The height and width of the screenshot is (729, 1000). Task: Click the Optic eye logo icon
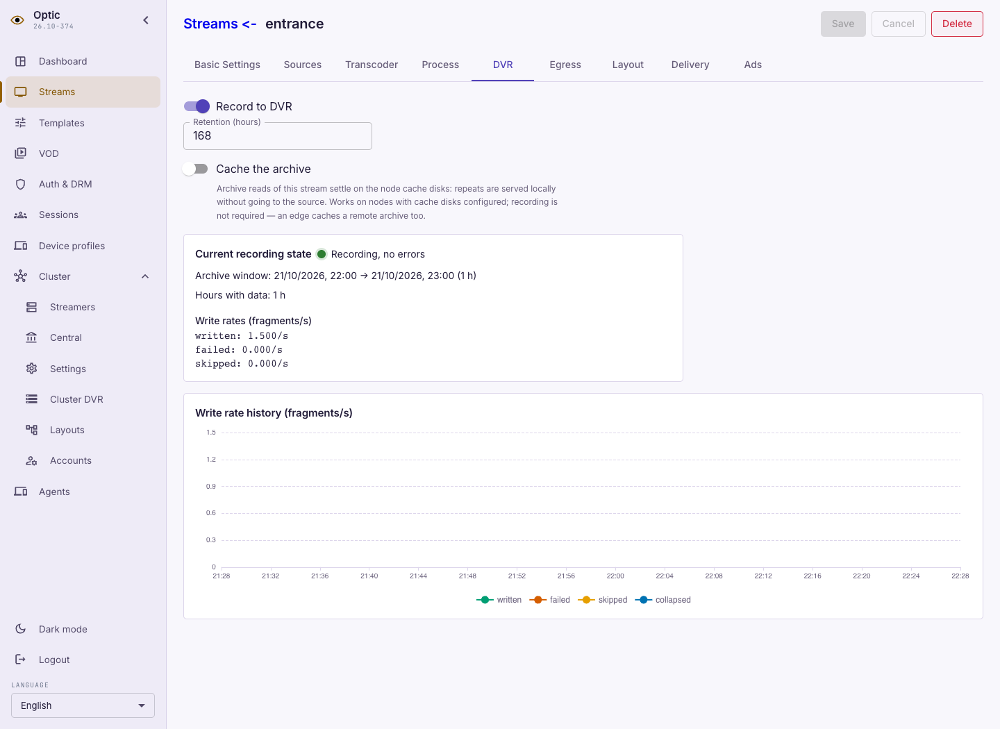click(x=17, y=20)
